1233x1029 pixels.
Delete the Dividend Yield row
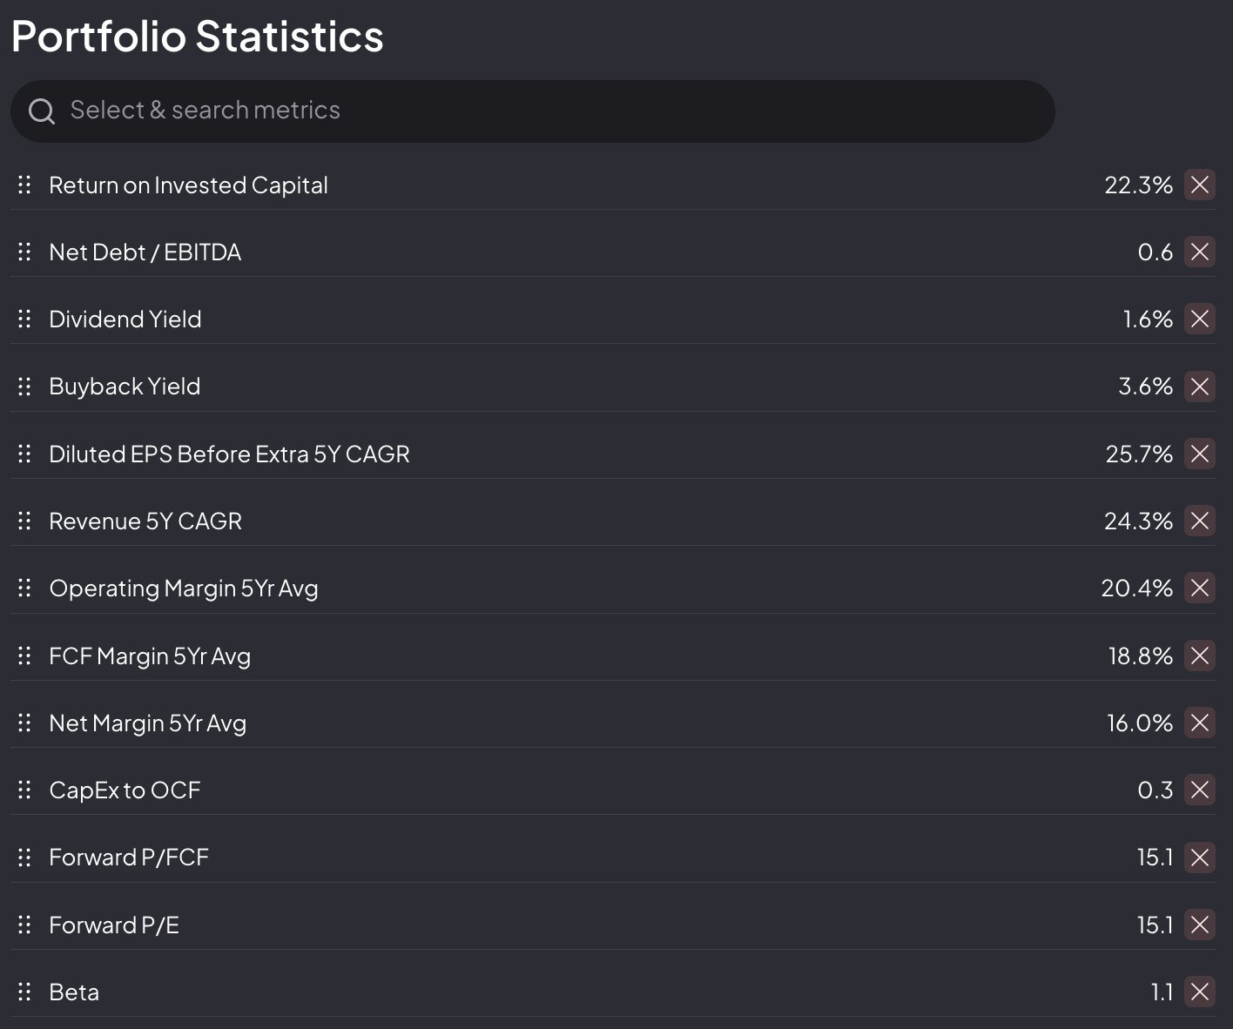coord(1199,319)
